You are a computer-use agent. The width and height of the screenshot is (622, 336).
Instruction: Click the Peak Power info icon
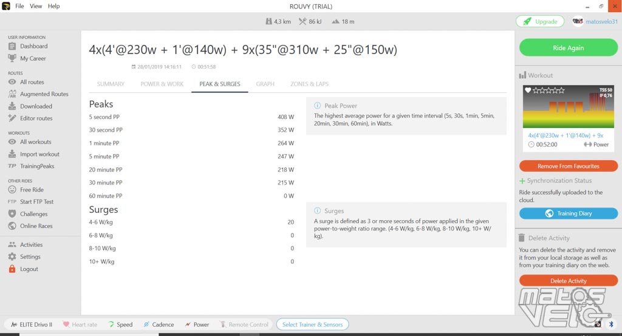click(x=317, y=106)
